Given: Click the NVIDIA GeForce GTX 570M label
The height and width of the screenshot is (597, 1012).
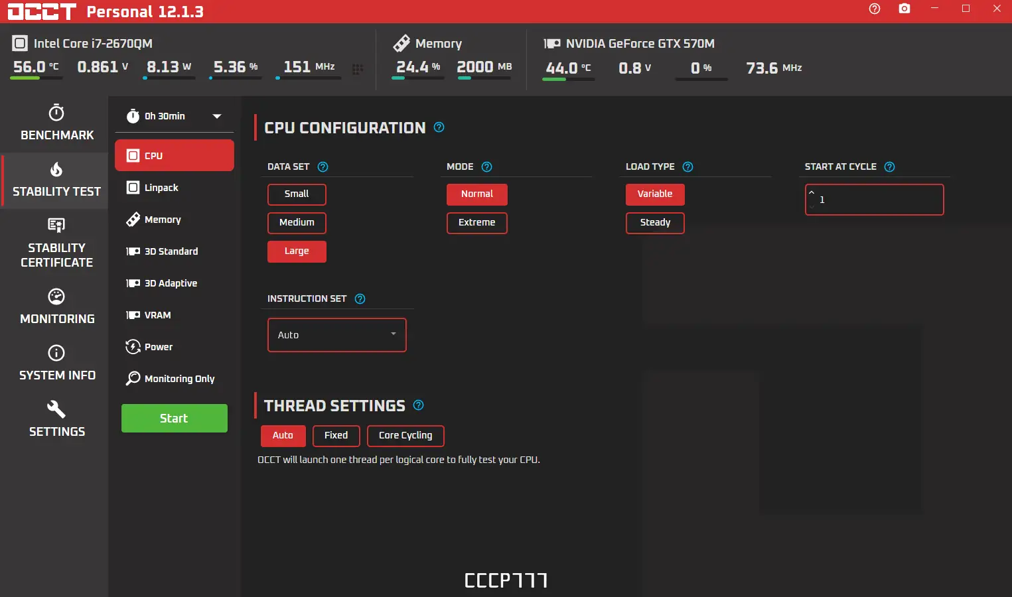Looking at the screenshot, I should point(640,44).
